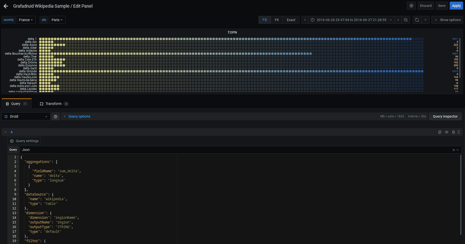Fold the filter block at line 19
The image size is (465, 244).
pos(18,241)
